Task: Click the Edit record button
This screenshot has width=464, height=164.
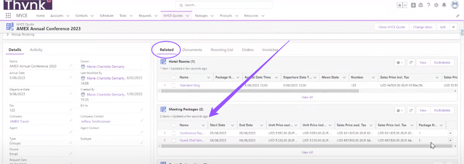Action: coord(443,27)
